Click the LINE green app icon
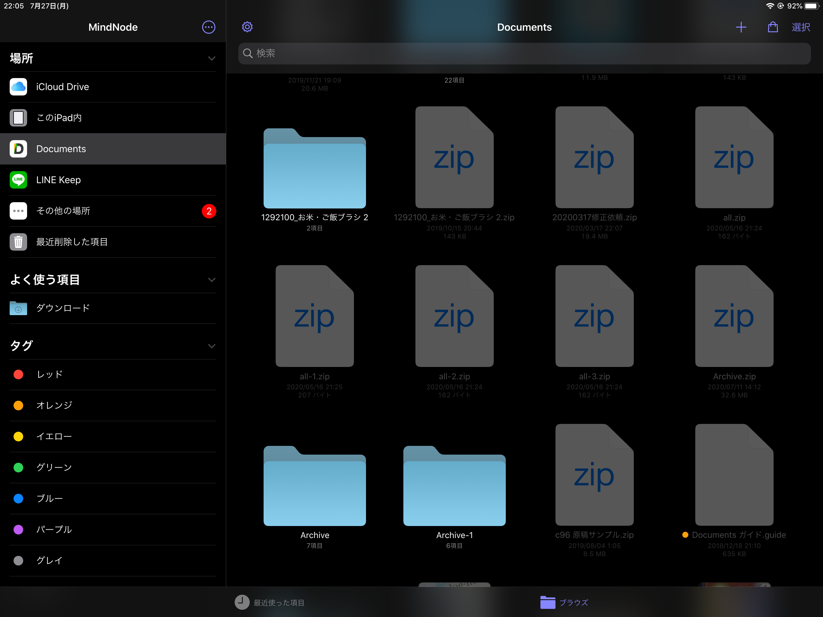The height and width of the screenshot is (617, 823). [x=18, y=180]
